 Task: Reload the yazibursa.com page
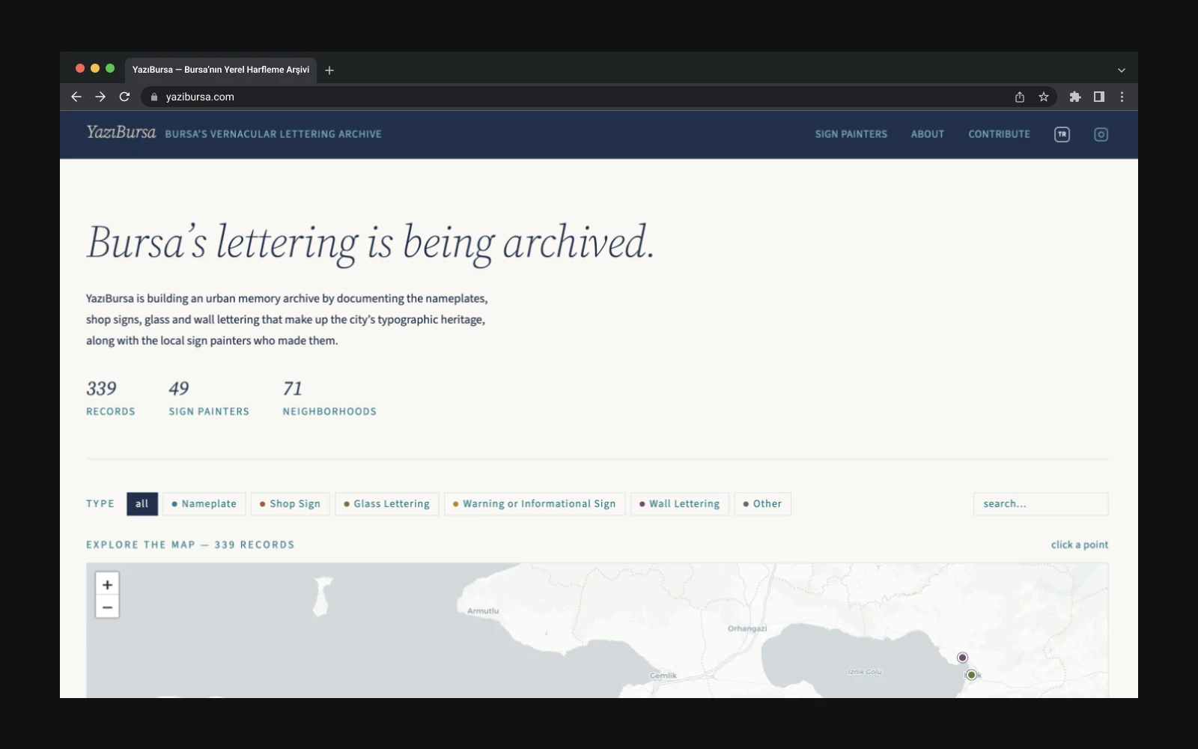click(124, 97)
